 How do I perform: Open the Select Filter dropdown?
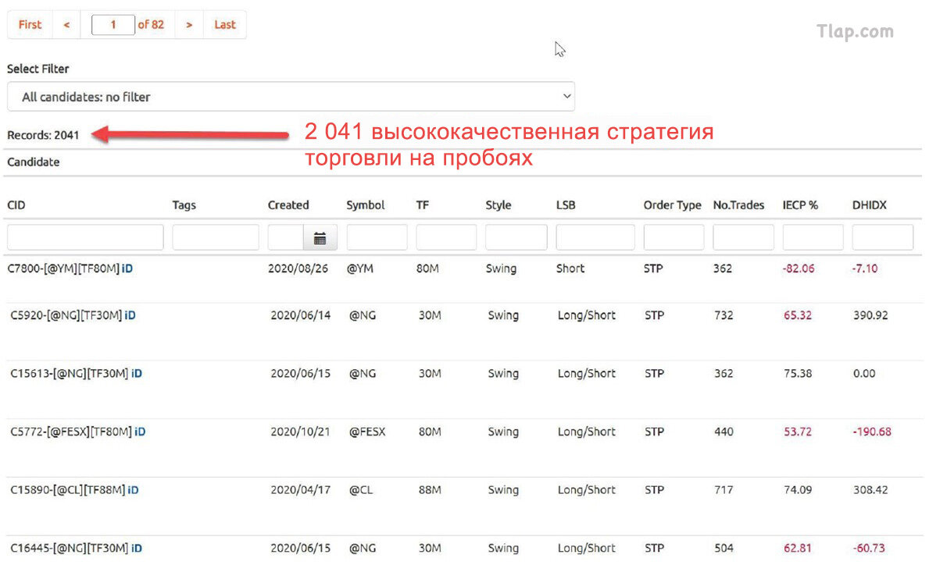(291, 97)
